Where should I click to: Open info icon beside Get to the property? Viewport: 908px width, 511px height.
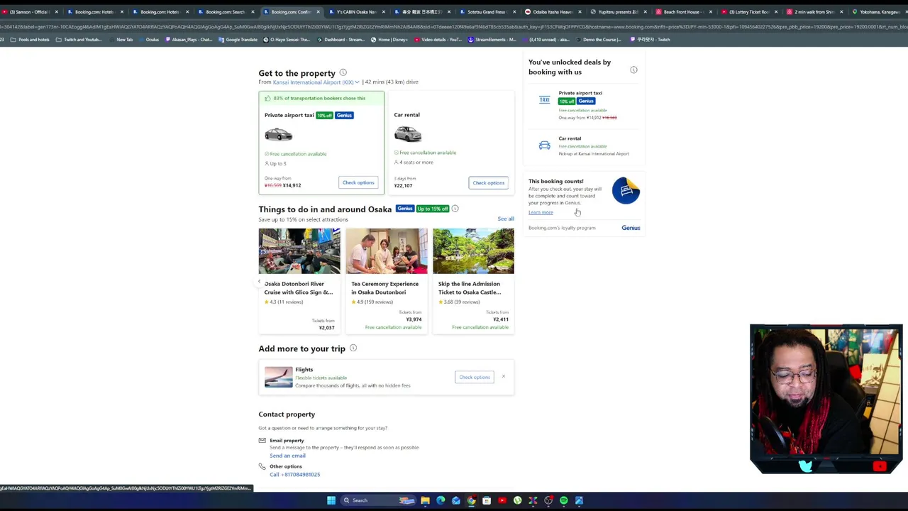343,72
